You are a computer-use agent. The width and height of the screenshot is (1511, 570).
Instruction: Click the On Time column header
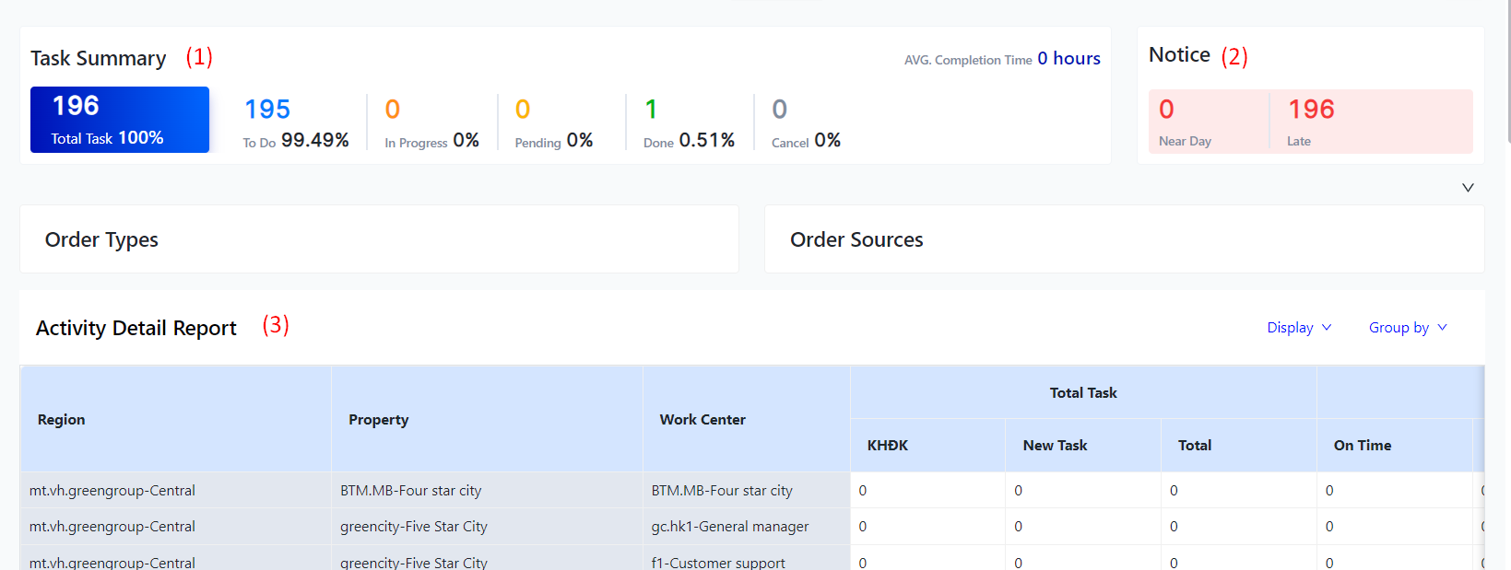coord(1362,446)
